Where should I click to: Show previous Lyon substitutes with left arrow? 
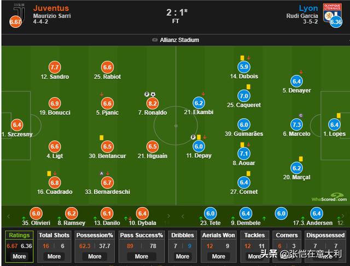click(183, 216)
